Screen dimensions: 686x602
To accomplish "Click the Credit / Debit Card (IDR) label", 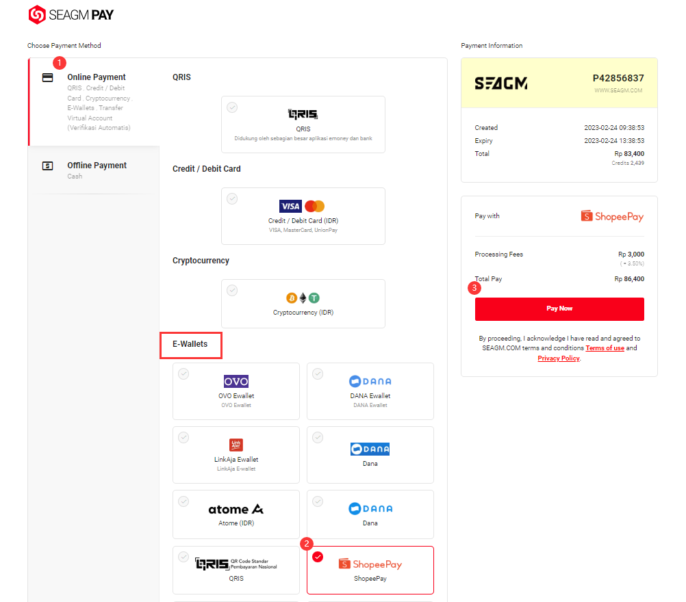I will point(303,221).
